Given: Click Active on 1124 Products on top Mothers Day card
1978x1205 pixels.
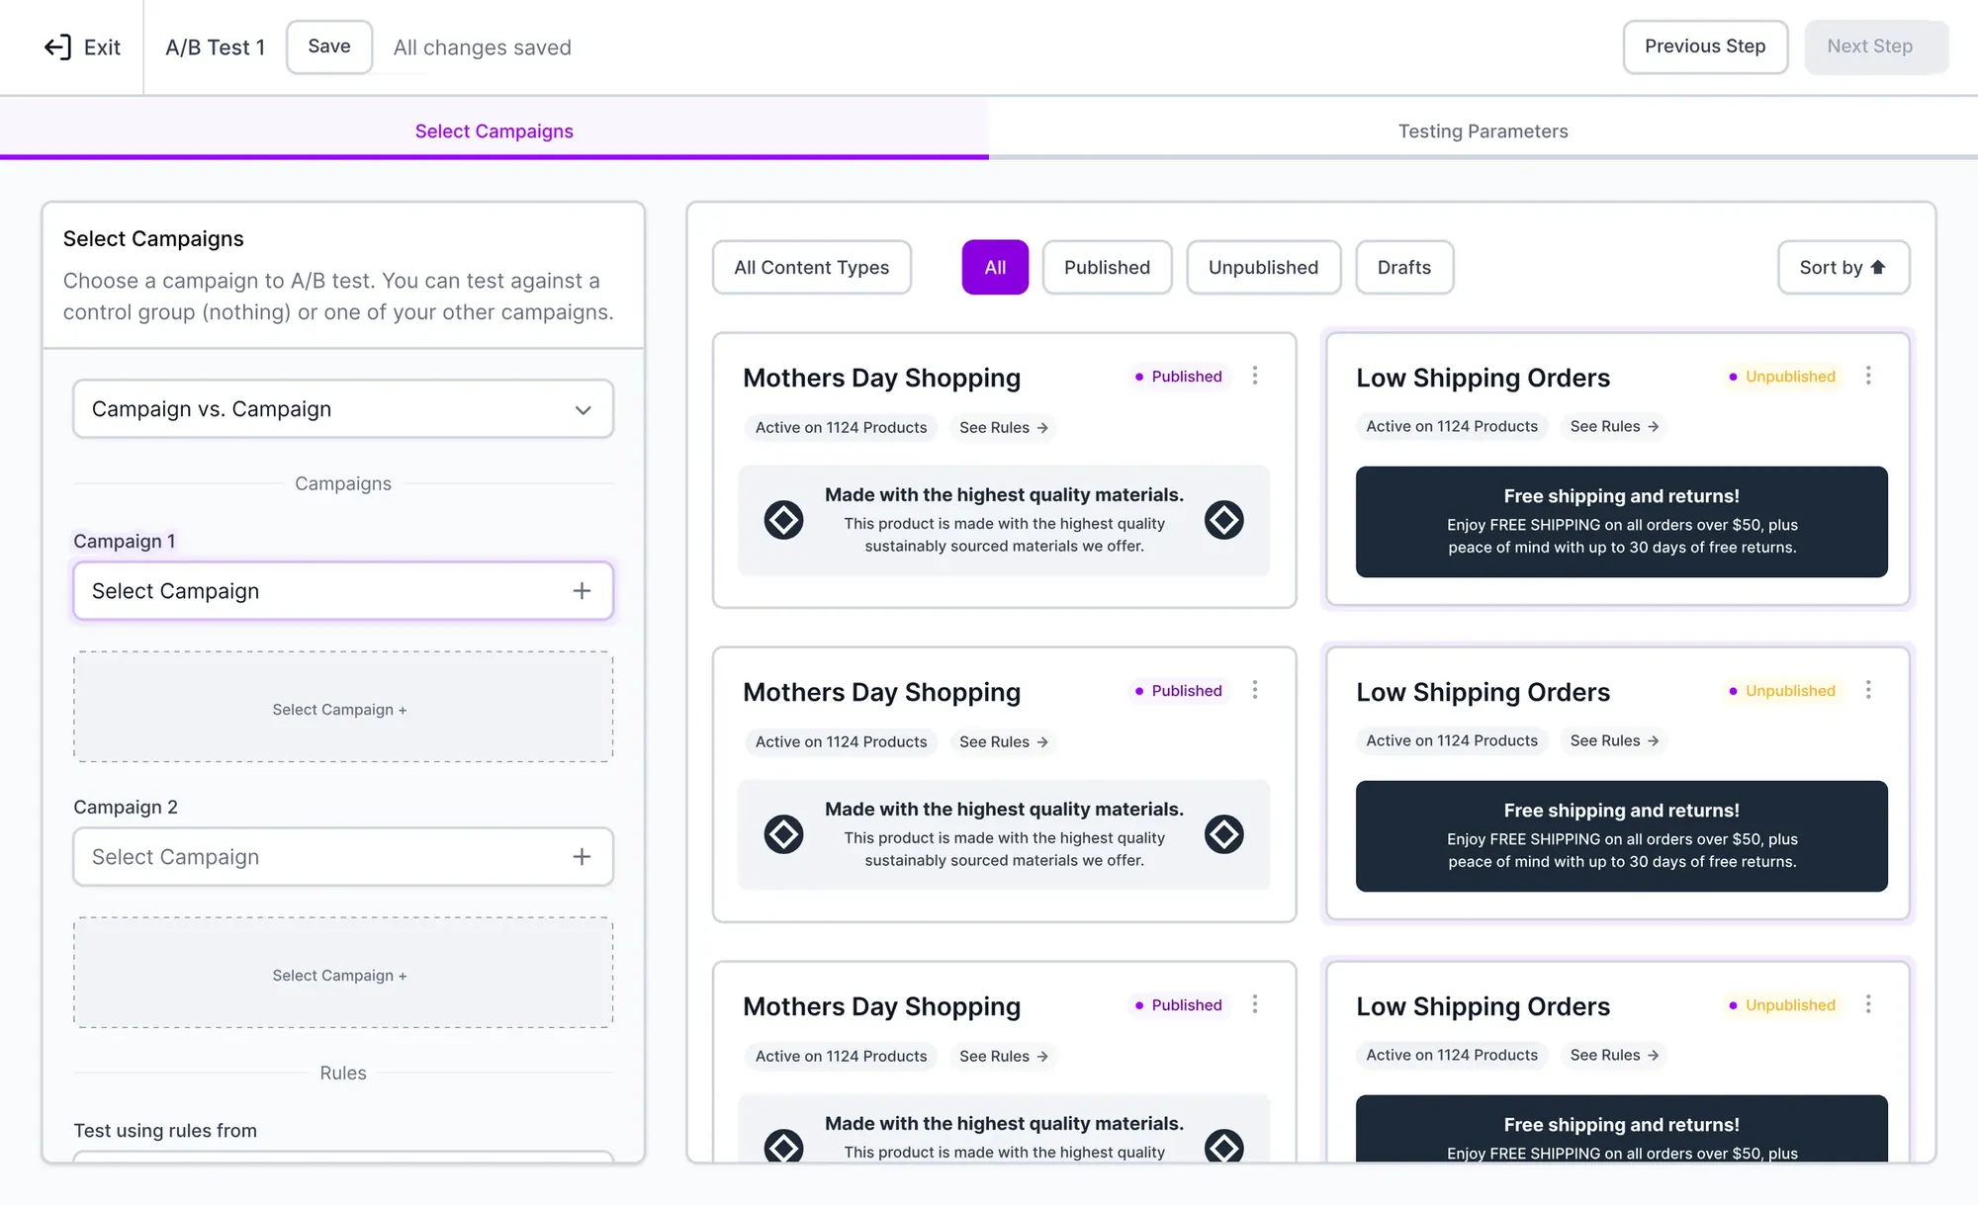Looking at the screenshot, I should pyautogui.click(x=841, y=428).
